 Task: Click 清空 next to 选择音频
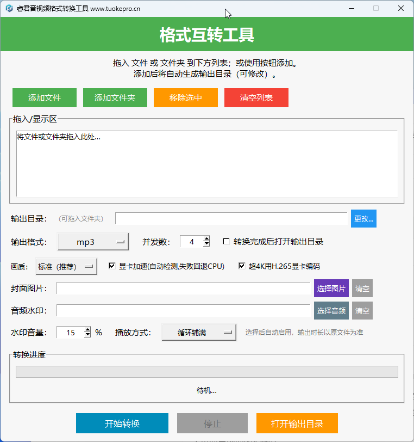(x=362, y=311)
